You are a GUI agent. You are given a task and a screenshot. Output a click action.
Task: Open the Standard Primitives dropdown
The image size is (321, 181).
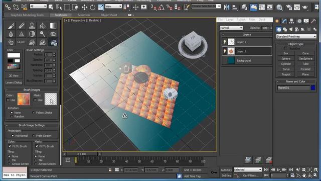tap(296, 36)
